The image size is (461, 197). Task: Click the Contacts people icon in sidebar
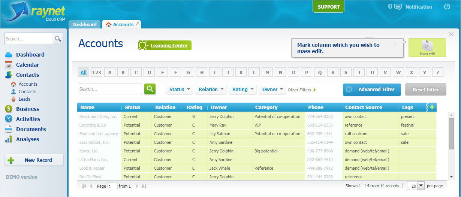pyautogui.click(x=9, y=75)
